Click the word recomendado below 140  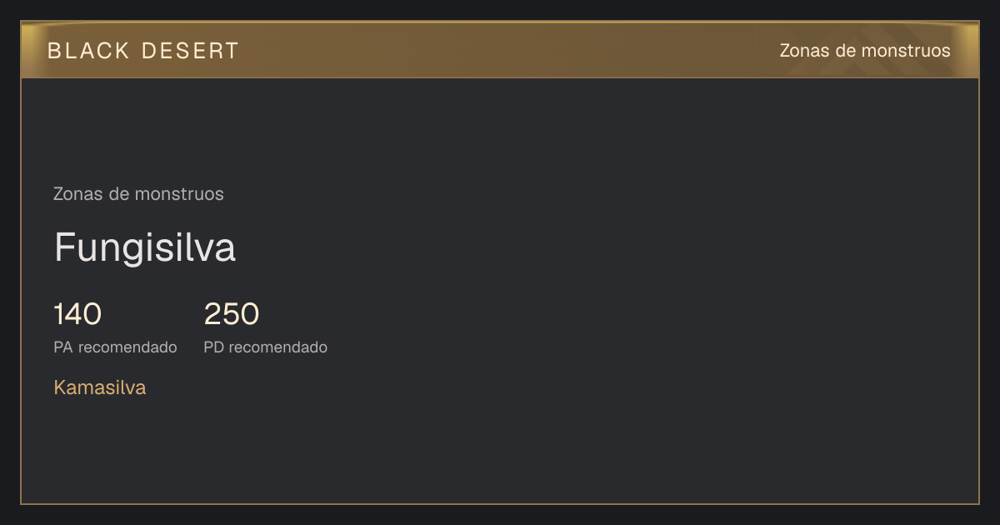[127, 347]
